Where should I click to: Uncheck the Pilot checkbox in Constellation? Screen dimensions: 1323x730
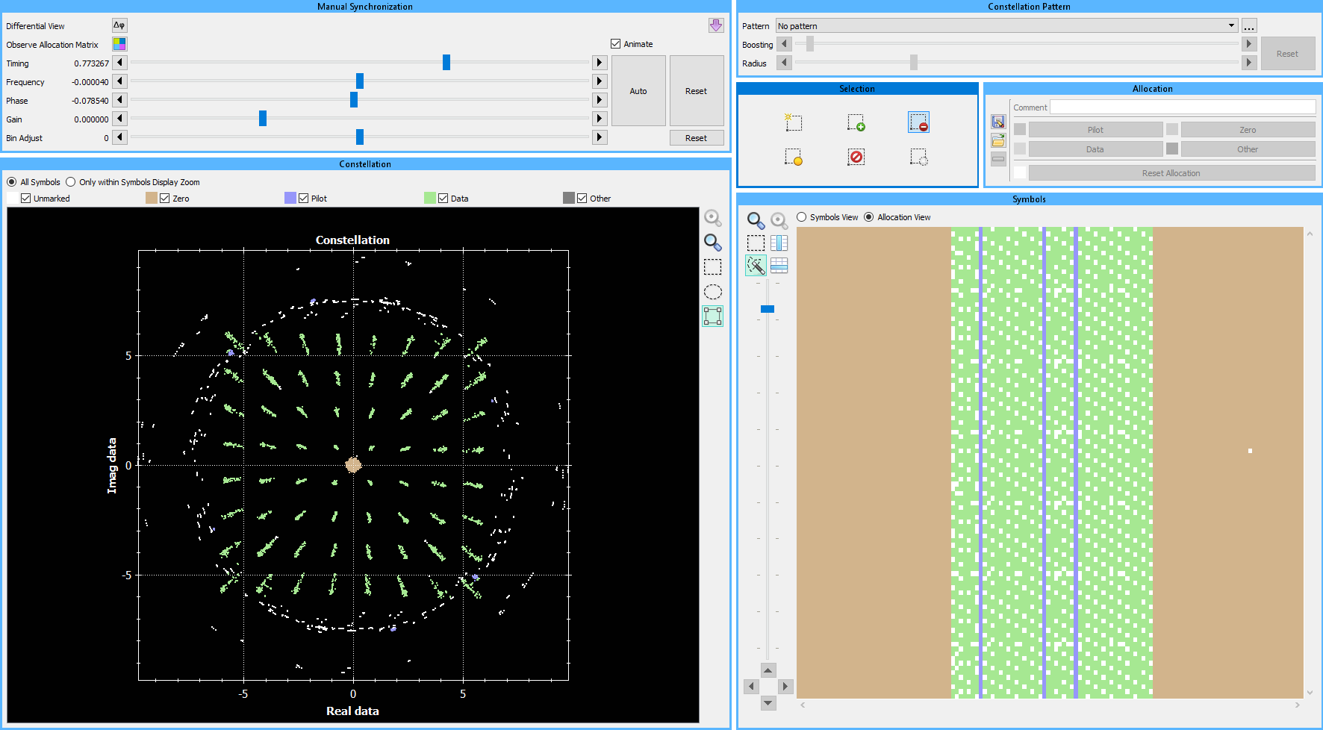click(x=303, y=199)
